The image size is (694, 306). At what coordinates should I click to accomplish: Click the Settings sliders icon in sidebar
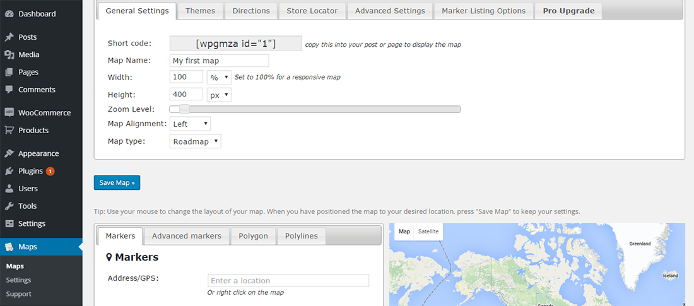click(9, 223)
